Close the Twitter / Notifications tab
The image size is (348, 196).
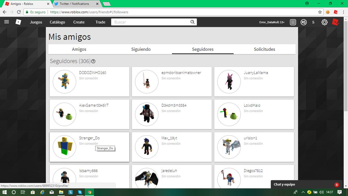point(98,4)
